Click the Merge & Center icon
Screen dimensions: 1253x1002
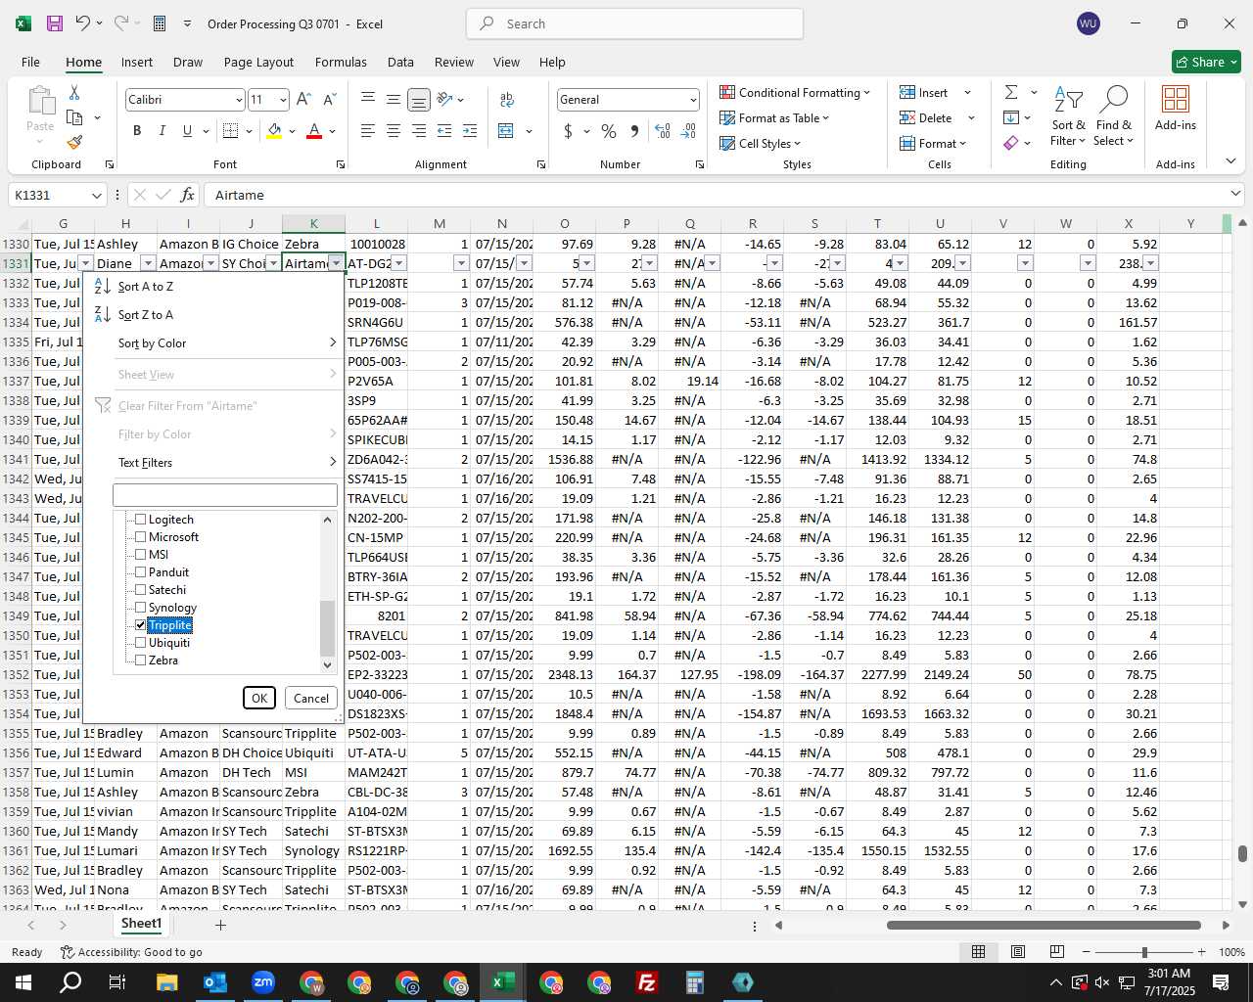click(506, 131)
